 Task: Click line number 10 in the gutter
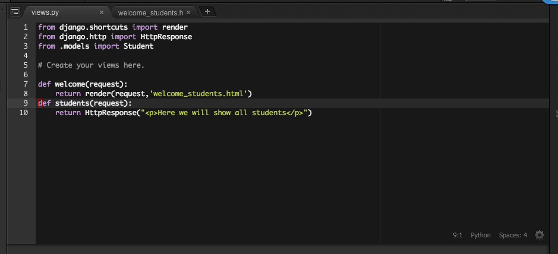click(x=23, y=113)
